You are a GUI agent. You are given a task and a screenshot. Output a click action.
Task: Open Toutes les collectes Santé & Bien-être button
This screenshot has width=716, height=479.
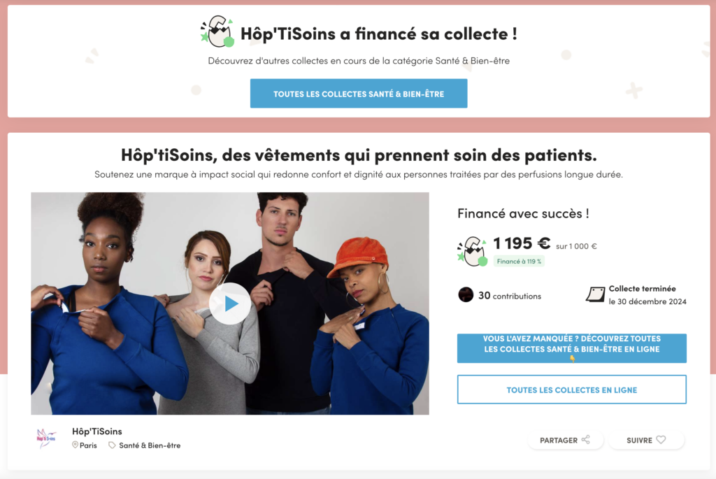click(359, 94)
